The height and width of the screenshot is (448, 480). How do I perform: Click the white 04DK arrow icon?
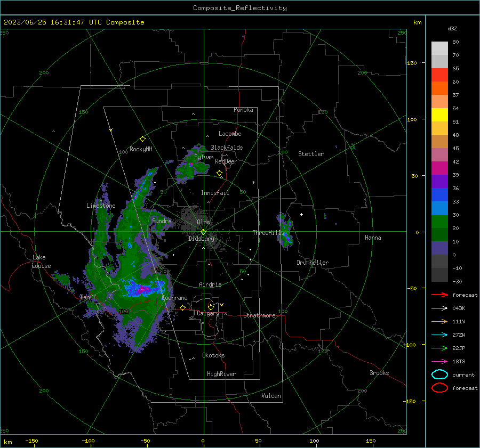click(439, 308)
